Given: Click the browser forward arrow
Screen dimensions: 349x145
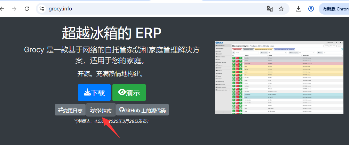Looking at the screenshot, I should 14,9.
